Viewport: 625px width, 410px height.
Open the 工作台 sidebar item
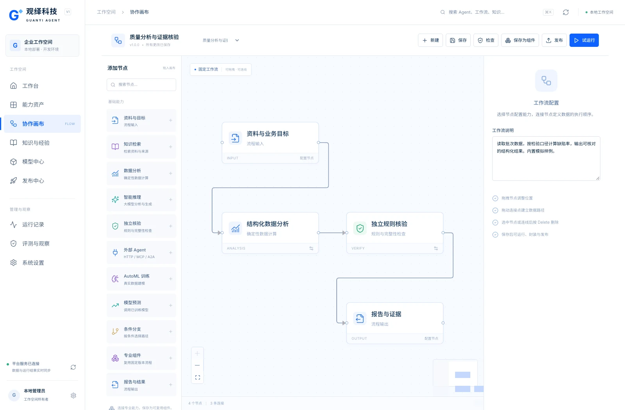click(42, 86)
